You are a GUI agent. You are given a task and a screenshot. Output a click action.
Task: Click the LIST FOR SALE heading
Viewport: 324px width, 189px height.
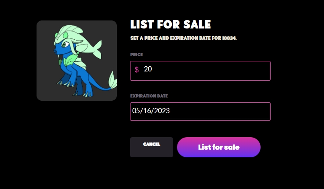pos(170,24)
